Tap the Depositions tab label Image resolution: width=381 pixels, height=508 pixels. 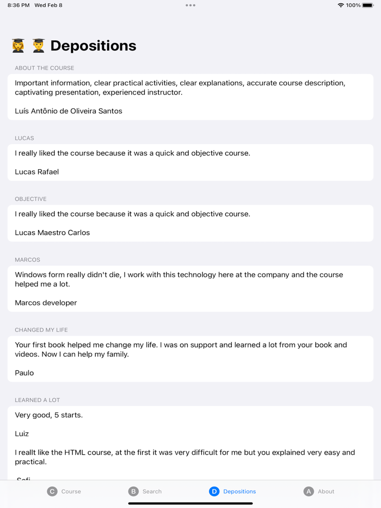point(239,491)
